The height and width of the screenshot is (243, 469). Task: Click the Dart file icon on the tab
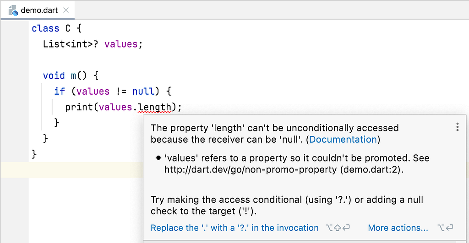[13, 10]
